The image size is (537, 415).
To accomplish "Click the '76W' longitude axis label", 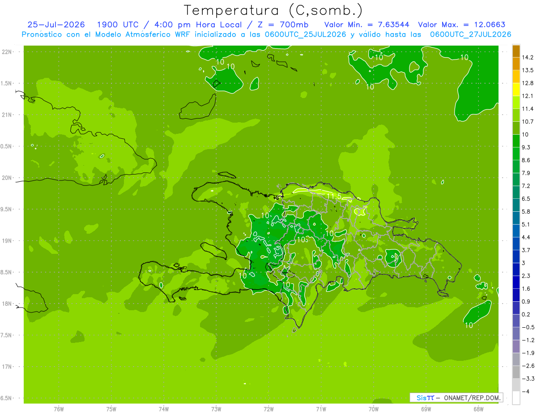I will pos(59,409).
